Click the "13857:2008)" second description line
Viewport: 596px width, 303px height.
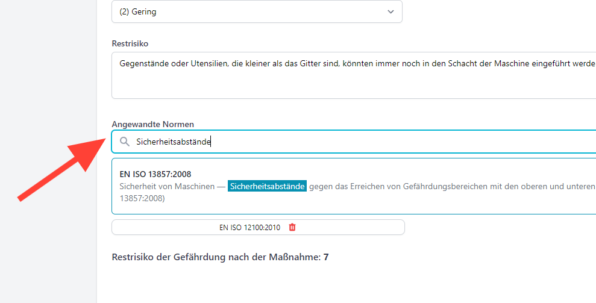142,198
